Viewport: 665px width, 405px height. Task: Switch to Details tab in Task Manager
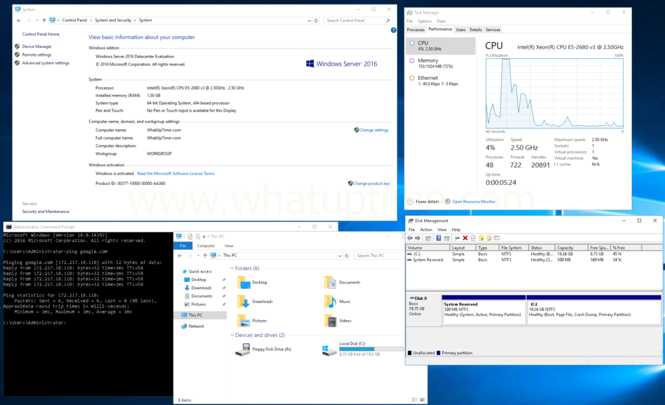[x=475, y=30]
